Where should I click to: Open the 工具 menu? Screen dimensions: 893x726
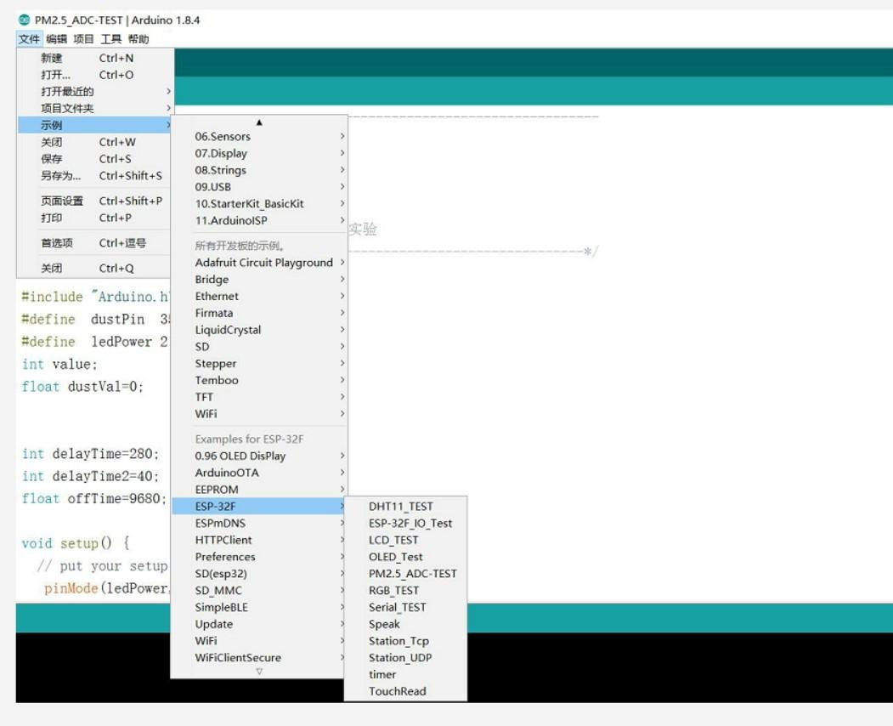click(x=110, y=39)
